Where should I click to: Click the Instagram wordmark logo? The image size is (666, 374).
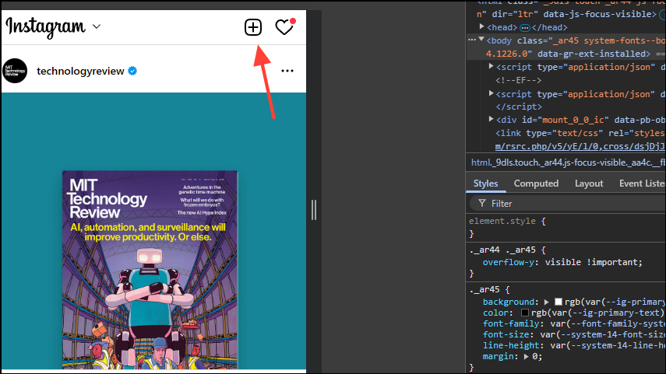tap(45, 27)
